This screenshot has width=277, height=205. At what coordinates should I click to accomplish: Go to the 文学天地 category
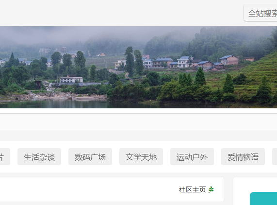point(141,157)
